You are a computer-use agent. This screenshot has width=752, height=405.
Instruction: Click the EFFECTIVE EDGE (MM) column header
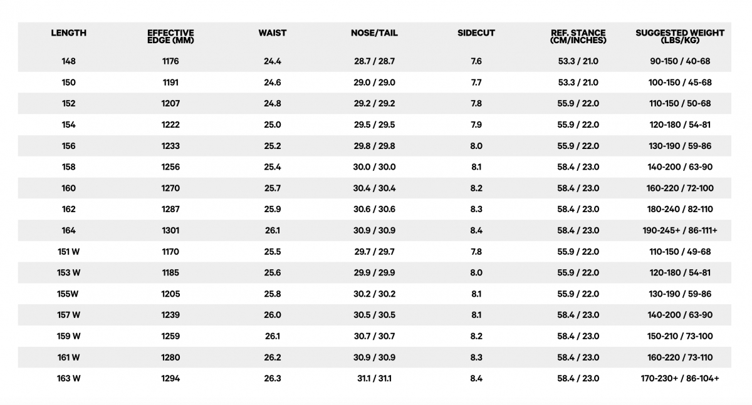tap(170, 36)
